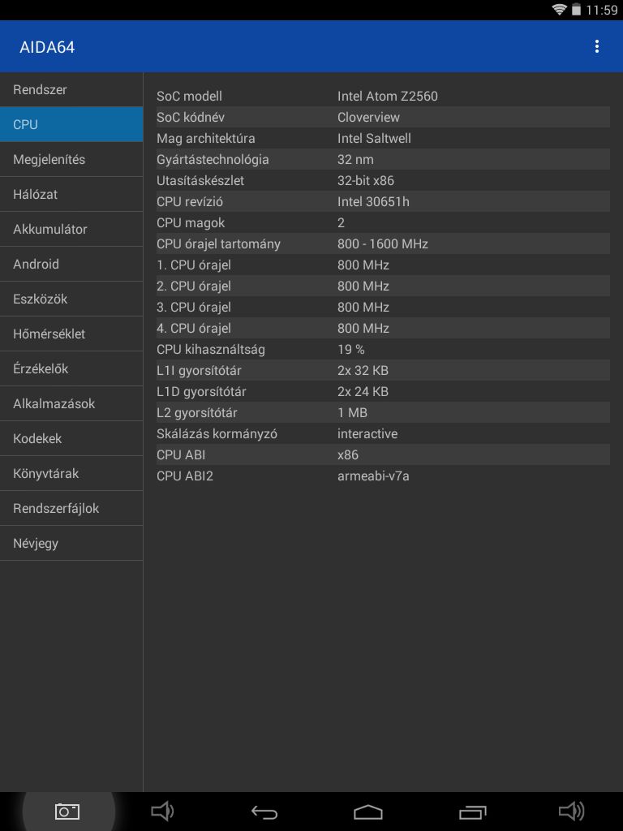Tap the screenshot camera icon
623x831 pixels.
67,811
